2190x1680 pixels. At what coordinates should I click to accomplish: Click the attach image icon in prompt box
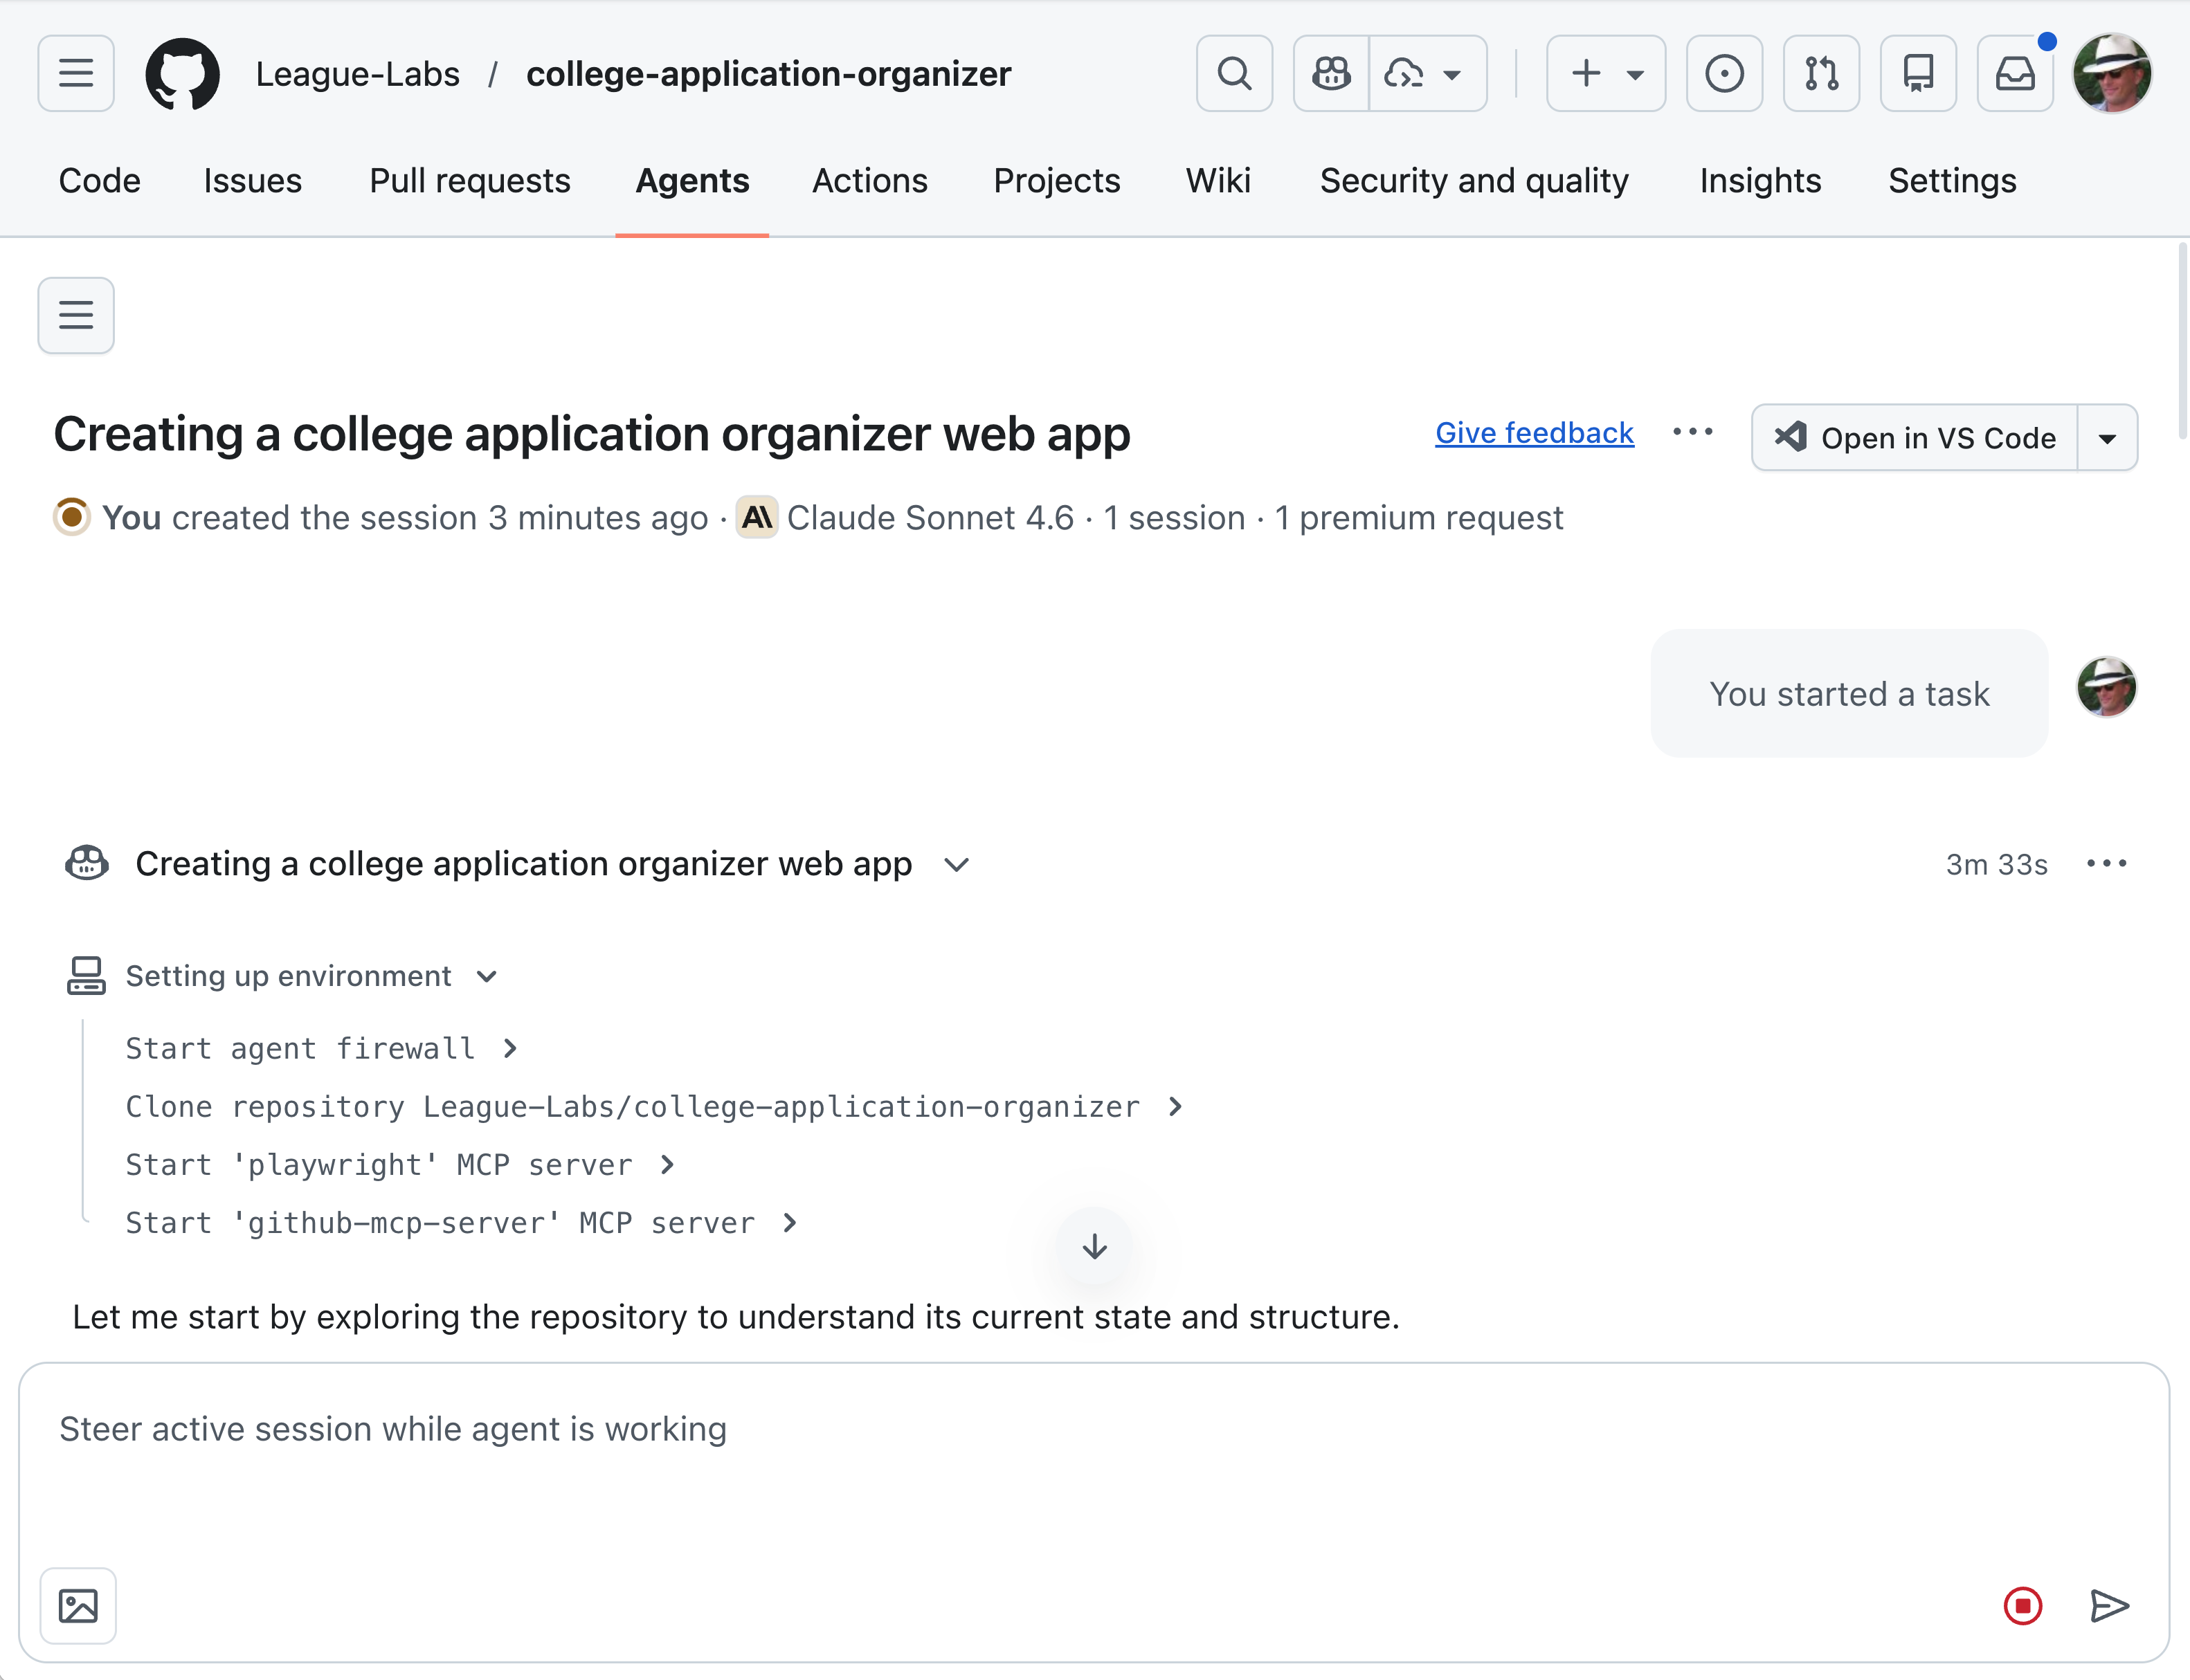coord(78,1605)
